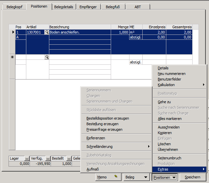Screen dimensions: 209x183
Task: Select the row marker arrow for position 1
Action: pyautogui.click(x=13, y=32)
